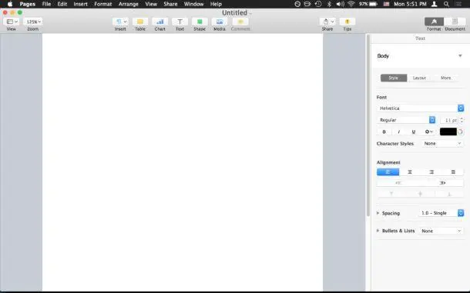The height and width of the screenshot is (293, 470).
Task: Open the Pages application menu
Action: [27, 4]
